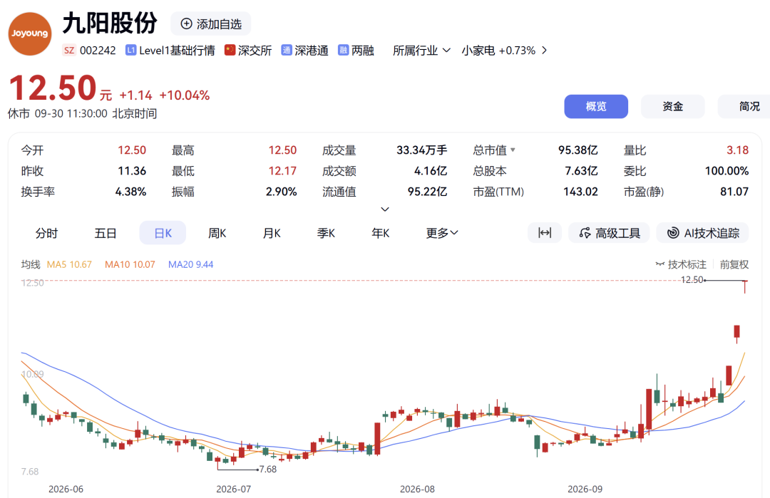Switch to 资金 tab
The height and width of the screenshot is (498, 770).
673,106
